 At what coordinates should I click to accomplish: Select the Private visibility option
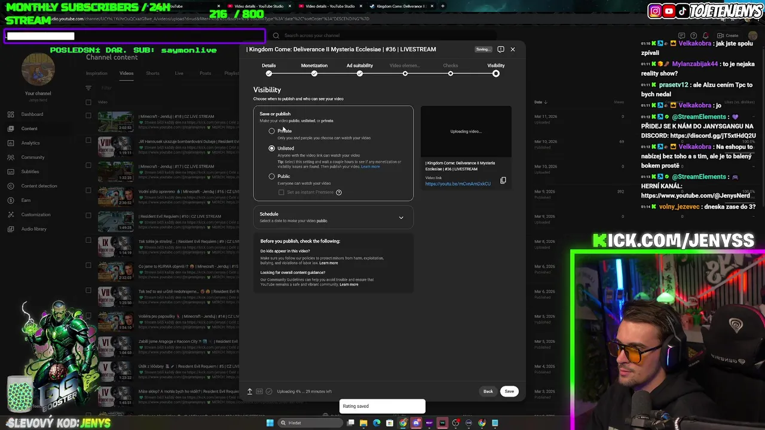click(x=272, y=131)
